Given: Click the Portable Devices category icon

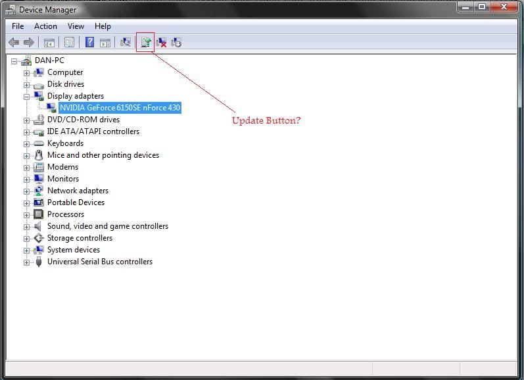Looking at the screenshot, I should coord(39,202).
